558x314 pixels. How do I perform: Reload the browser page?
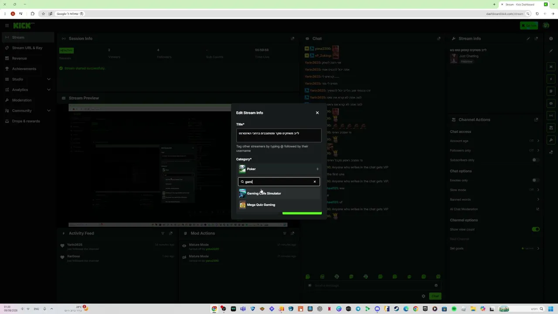pyautogui.click(x=537, y=14)
